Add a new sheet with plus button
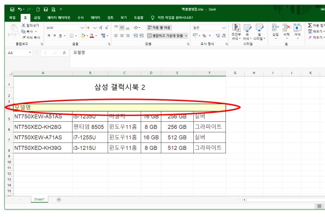The width and height of the screenshot is (325, 217). [59, 199]
